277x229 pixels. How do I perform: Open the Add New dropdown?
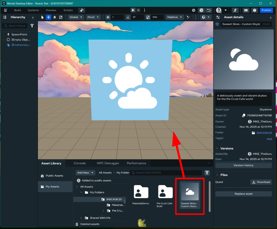click(85, 173)
